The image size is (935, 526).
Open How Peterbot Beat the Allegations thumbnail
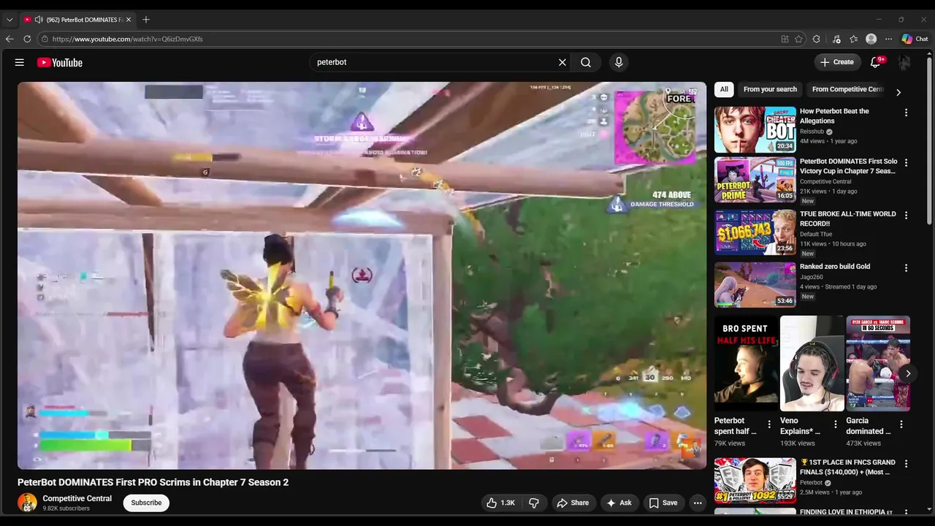point(755,129)
